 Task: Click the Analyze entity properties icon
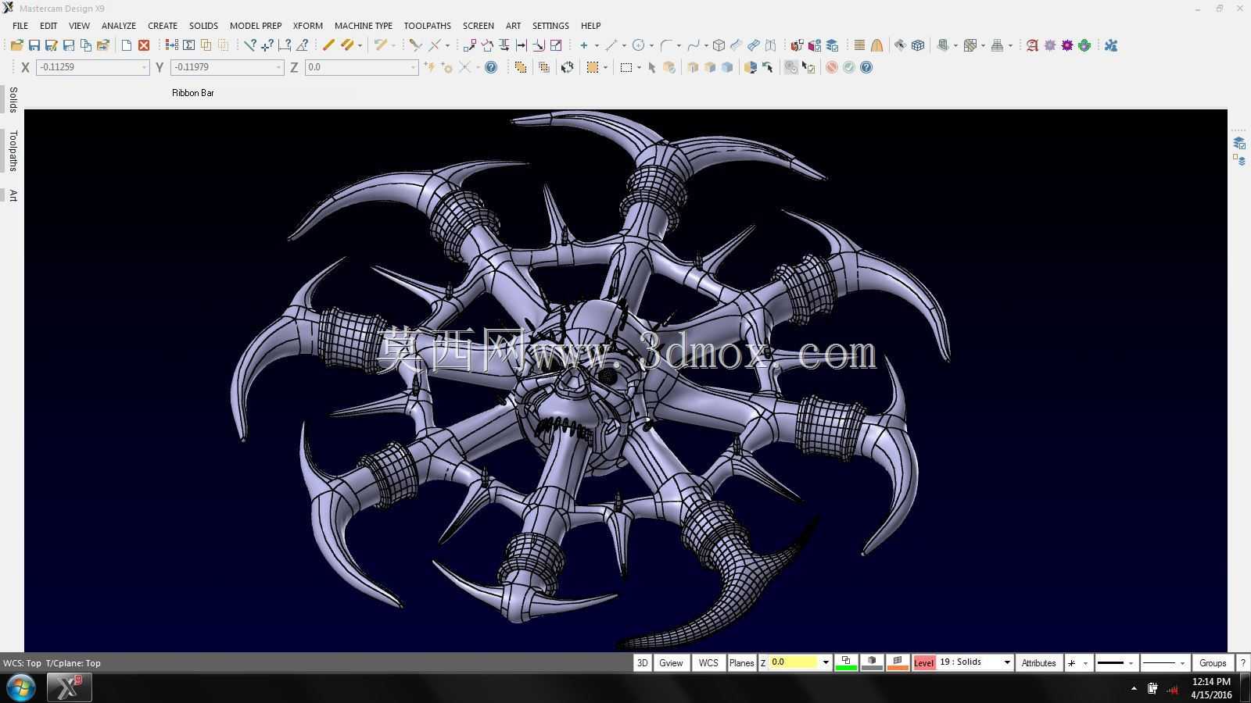click(249, 45)
